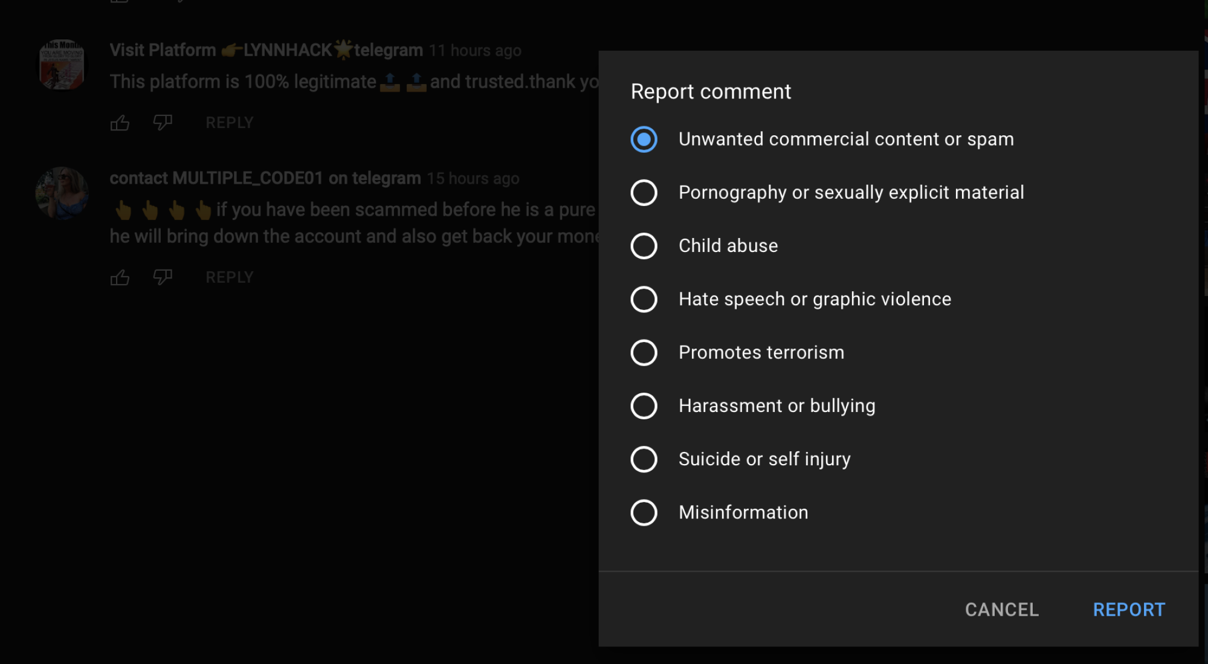Click the reply icon on second comment
The width and height of the screenshot is (1208, 664).
point(230,276)
